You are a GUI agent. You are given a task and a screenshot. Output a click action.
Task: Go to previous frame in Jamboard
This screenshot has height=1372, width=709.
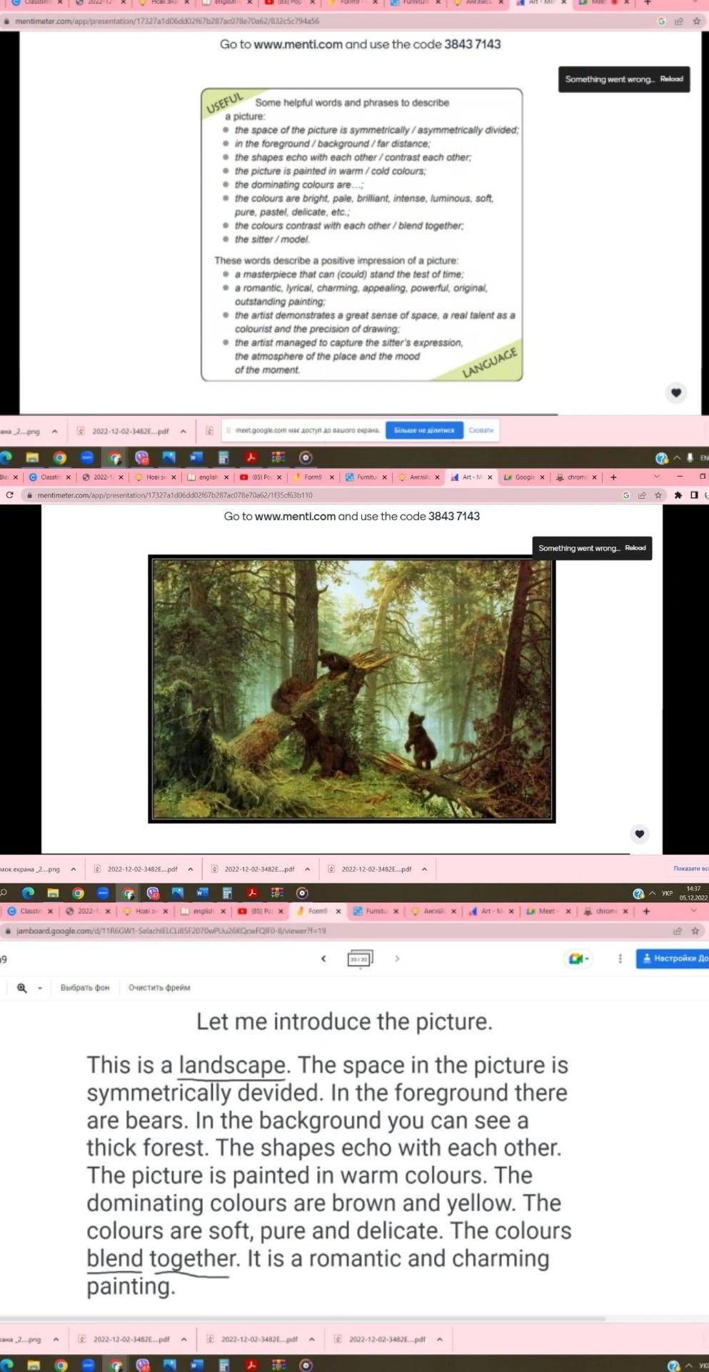point(323,958)
